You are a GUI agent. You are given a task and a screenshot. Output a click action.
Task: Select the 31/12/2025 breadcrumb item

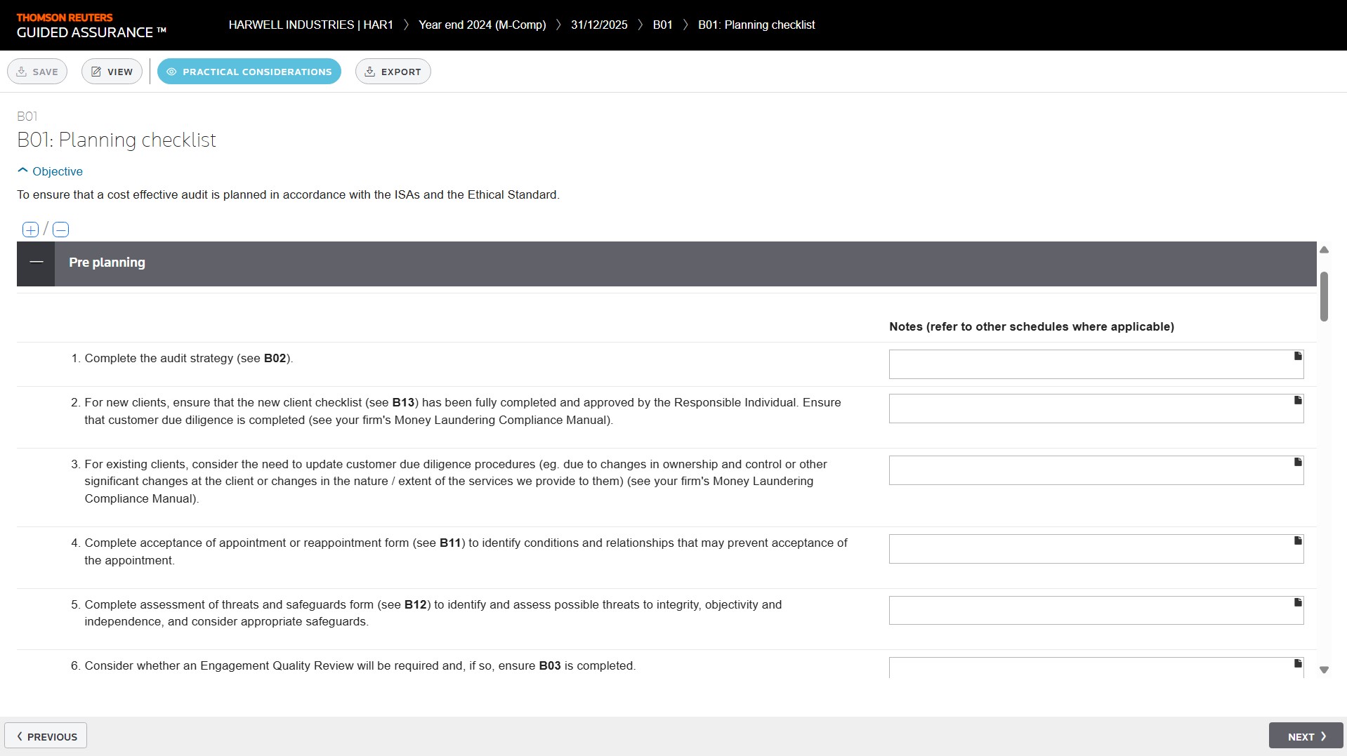[598, 25]
